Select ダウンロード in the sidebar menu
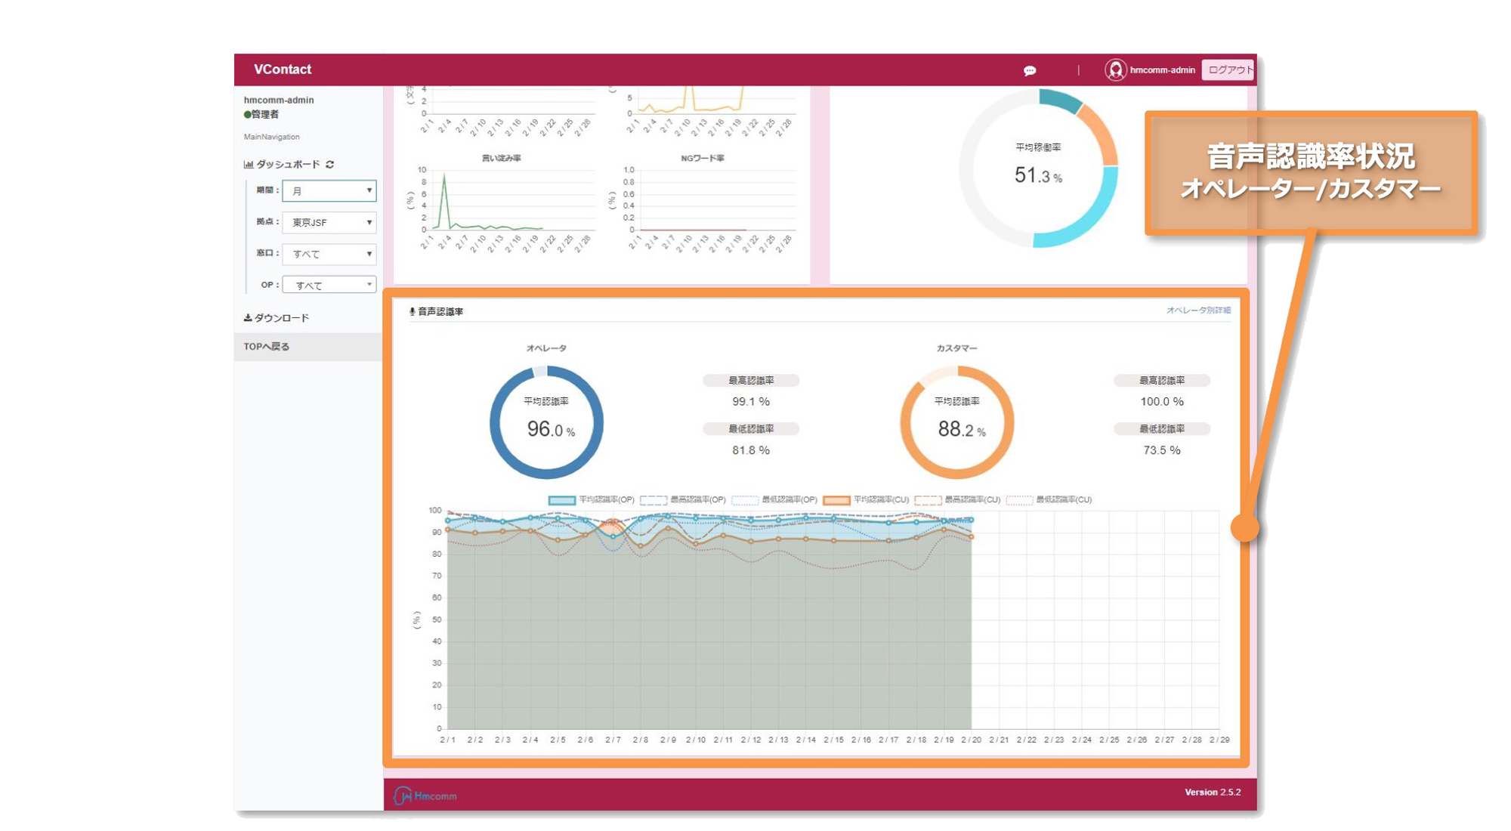The width and height of the screenshot is (1511, 831). pyautogui.click(x=281, y=318)
